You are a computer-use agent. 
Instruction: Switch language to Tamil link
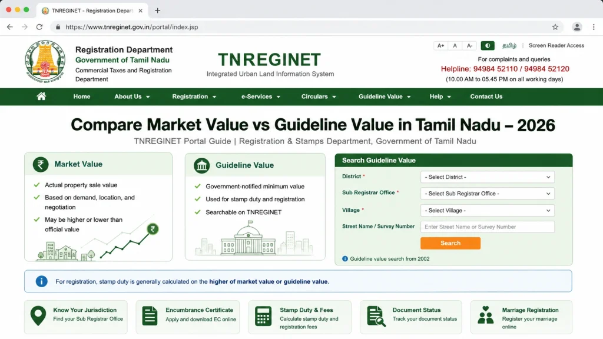509,45
